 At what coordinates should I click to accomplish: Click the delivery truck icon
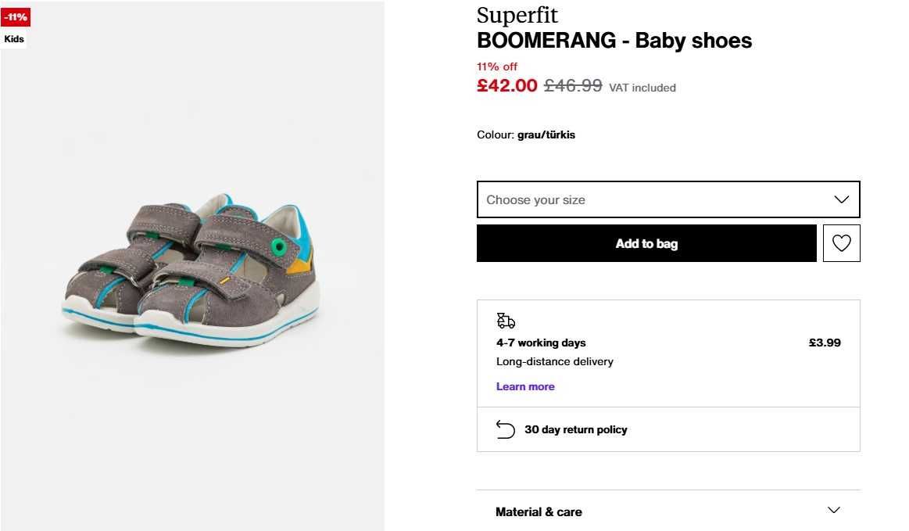506,321
